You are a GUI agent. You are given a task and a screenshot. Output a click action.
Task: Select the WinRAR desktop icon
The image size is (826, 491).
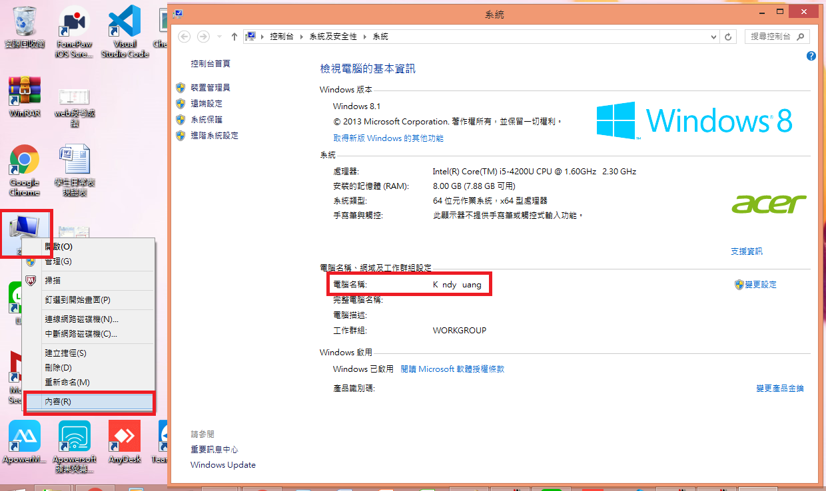coord(25,96)
